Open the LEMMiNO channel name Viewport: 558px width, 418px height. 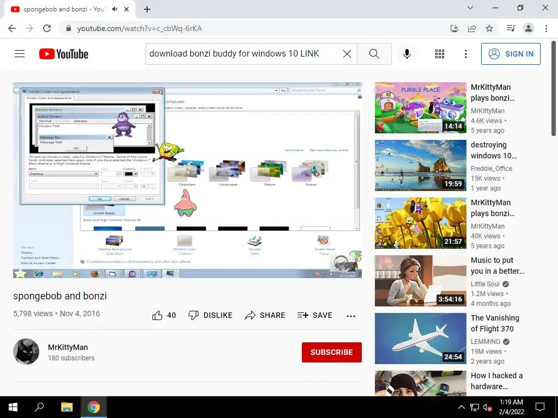(x=486, y=342)
